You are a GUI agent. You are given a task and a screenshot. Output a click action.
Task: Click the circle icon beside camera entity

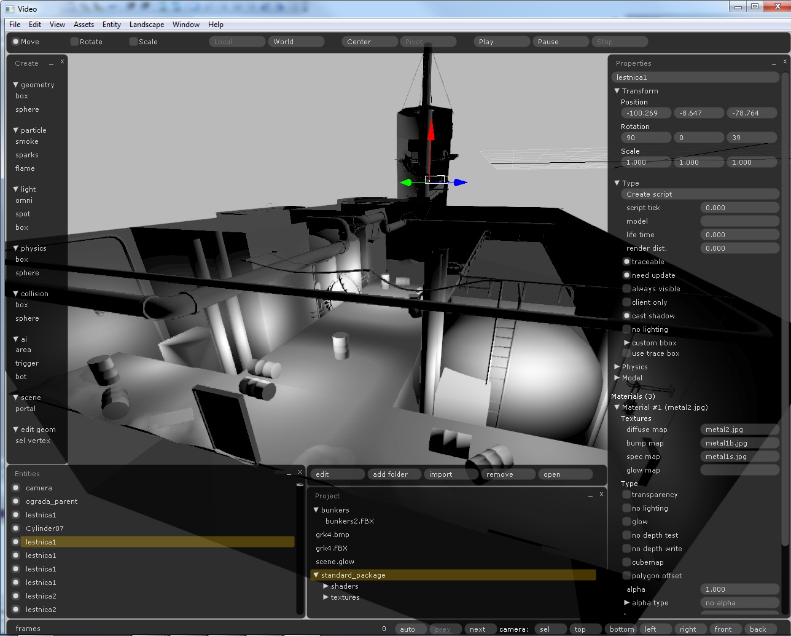coord(16,488)
